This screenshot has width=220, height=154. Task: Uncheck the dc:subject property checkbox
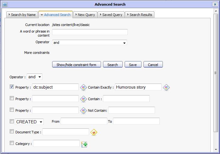pyautogui.click(x=12, y=87)
